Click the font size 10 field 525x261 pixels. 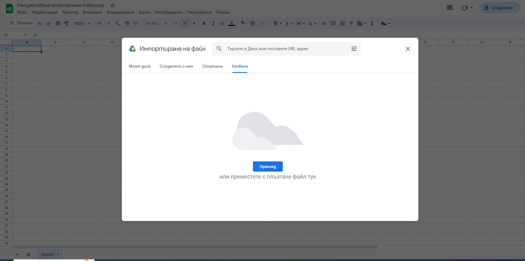(185, 23)
